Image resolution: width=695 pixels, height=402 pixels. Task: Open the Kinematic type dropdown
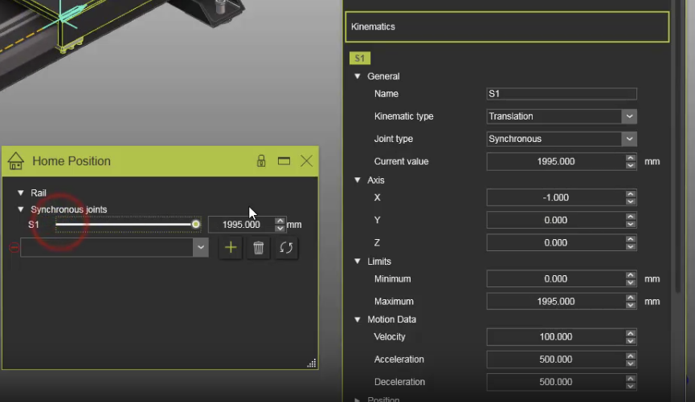point(629,116)
